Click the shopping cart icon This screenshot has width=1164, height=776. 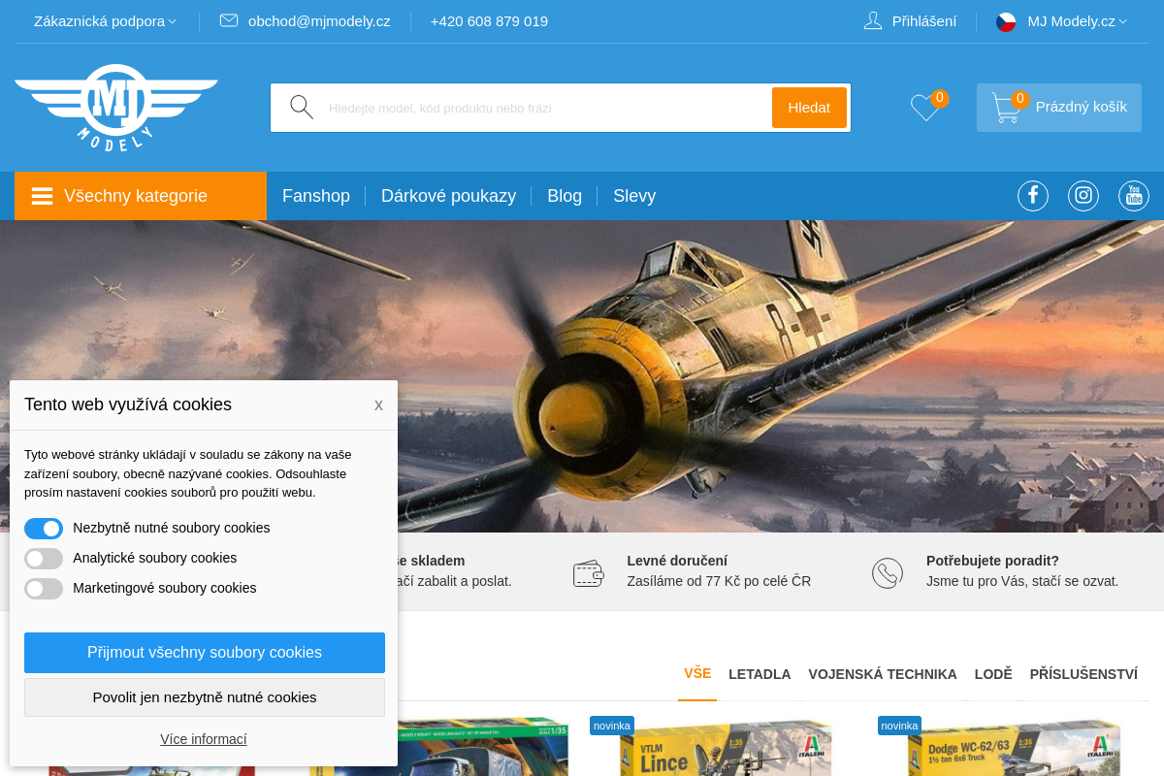coord(1006,108)
